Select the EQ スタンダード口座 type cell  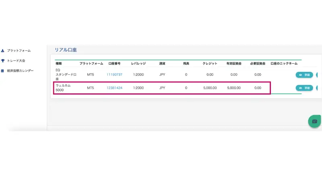pos(66,74)
